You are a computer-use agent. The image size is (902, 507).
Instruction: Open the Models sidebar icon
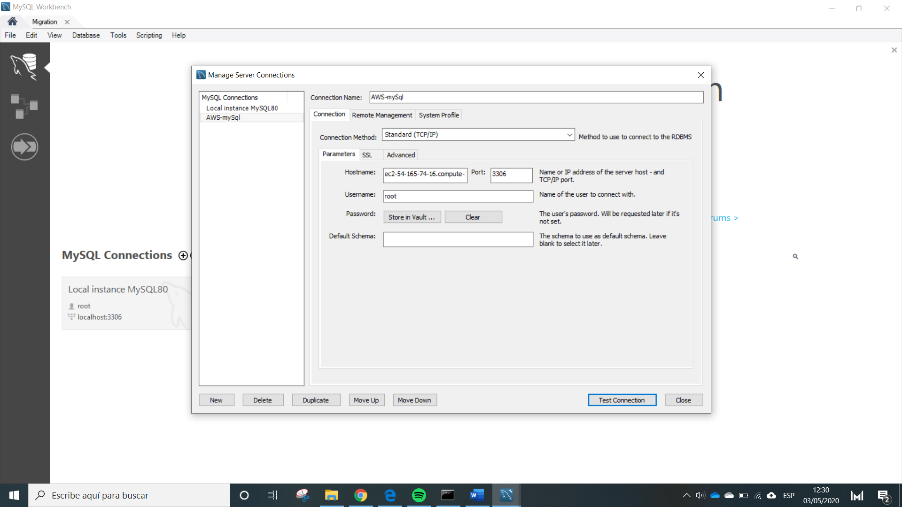pos(24,106)
